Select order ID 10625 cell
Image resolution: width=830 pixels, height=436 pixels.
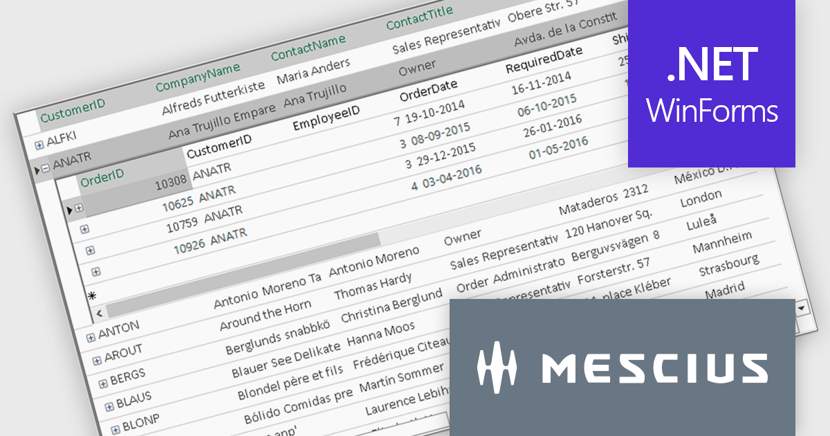tap(178, 204)
